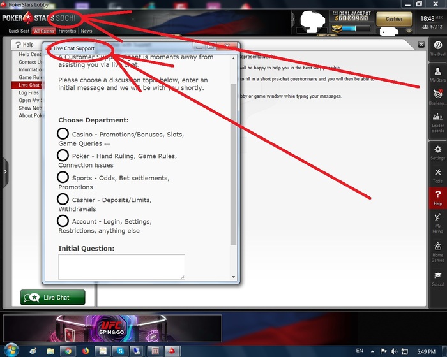The height and width of the screenshot is (357, 447).
Task: Click PokerStars taskbar icon
Action: click(172, 351)
